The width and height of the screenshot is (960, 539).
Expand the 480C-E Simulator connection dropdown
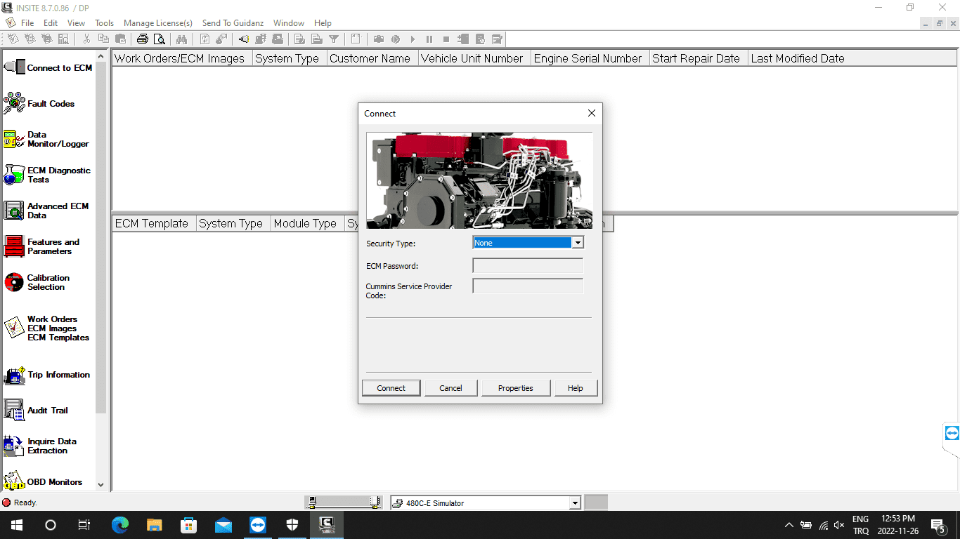coord(574,503)
